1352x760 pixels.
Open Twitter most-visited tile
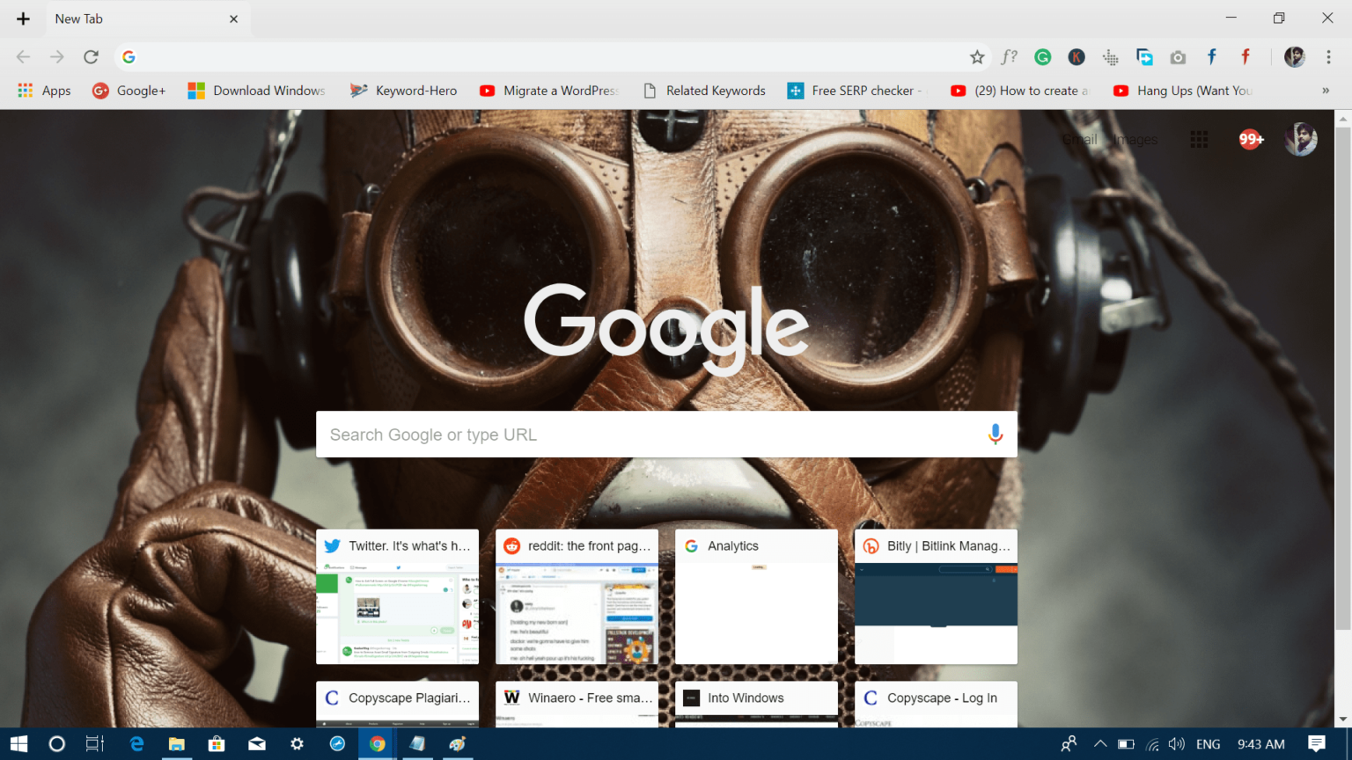pyautogui.click(x=398, y=596)
